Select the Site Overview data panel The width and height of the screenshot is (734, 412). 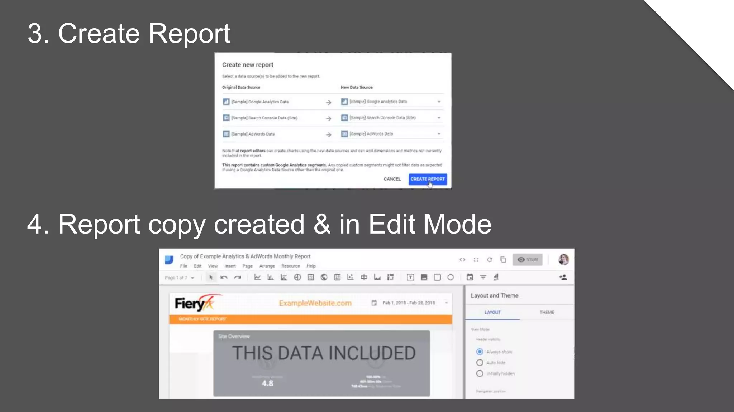click(321, 363)
